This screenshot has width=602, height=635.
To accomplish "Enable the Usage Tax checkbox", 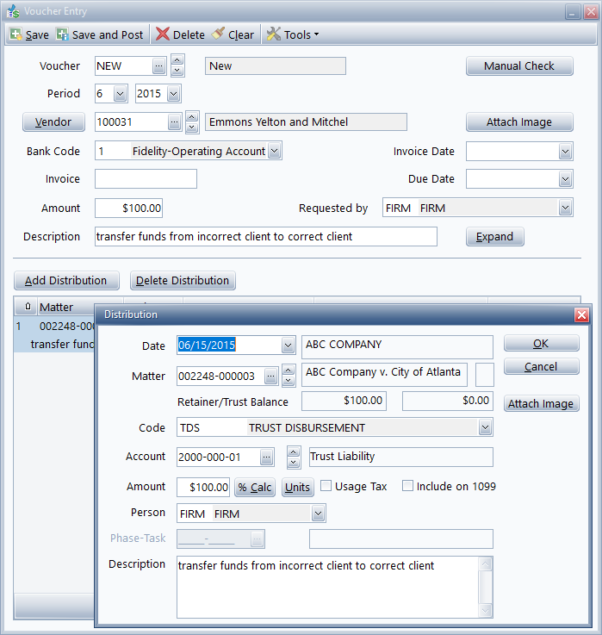I will [x=326, y=486].
